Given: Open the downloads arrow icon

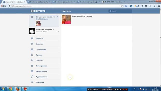Looking at the screenshot, I should (150, 6).
